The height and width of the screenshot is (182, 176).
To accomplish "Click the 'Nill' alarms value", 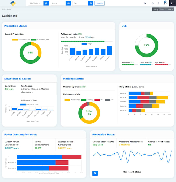I will point(150,145).
